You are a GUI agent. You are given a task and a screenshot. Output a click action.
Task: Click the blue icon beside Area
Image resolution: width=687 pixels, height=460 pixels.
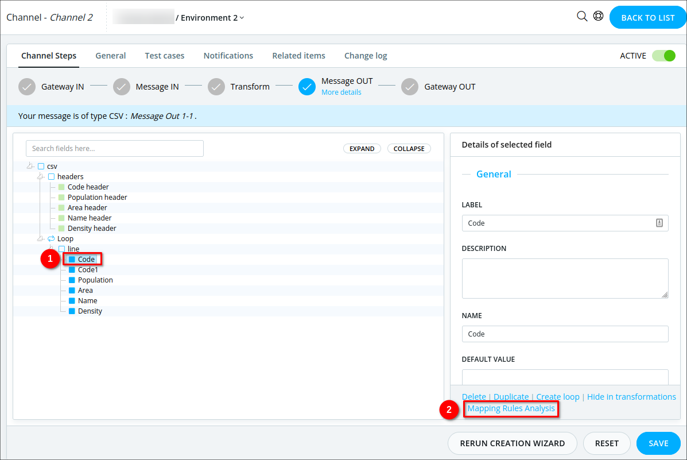[72, 290]
